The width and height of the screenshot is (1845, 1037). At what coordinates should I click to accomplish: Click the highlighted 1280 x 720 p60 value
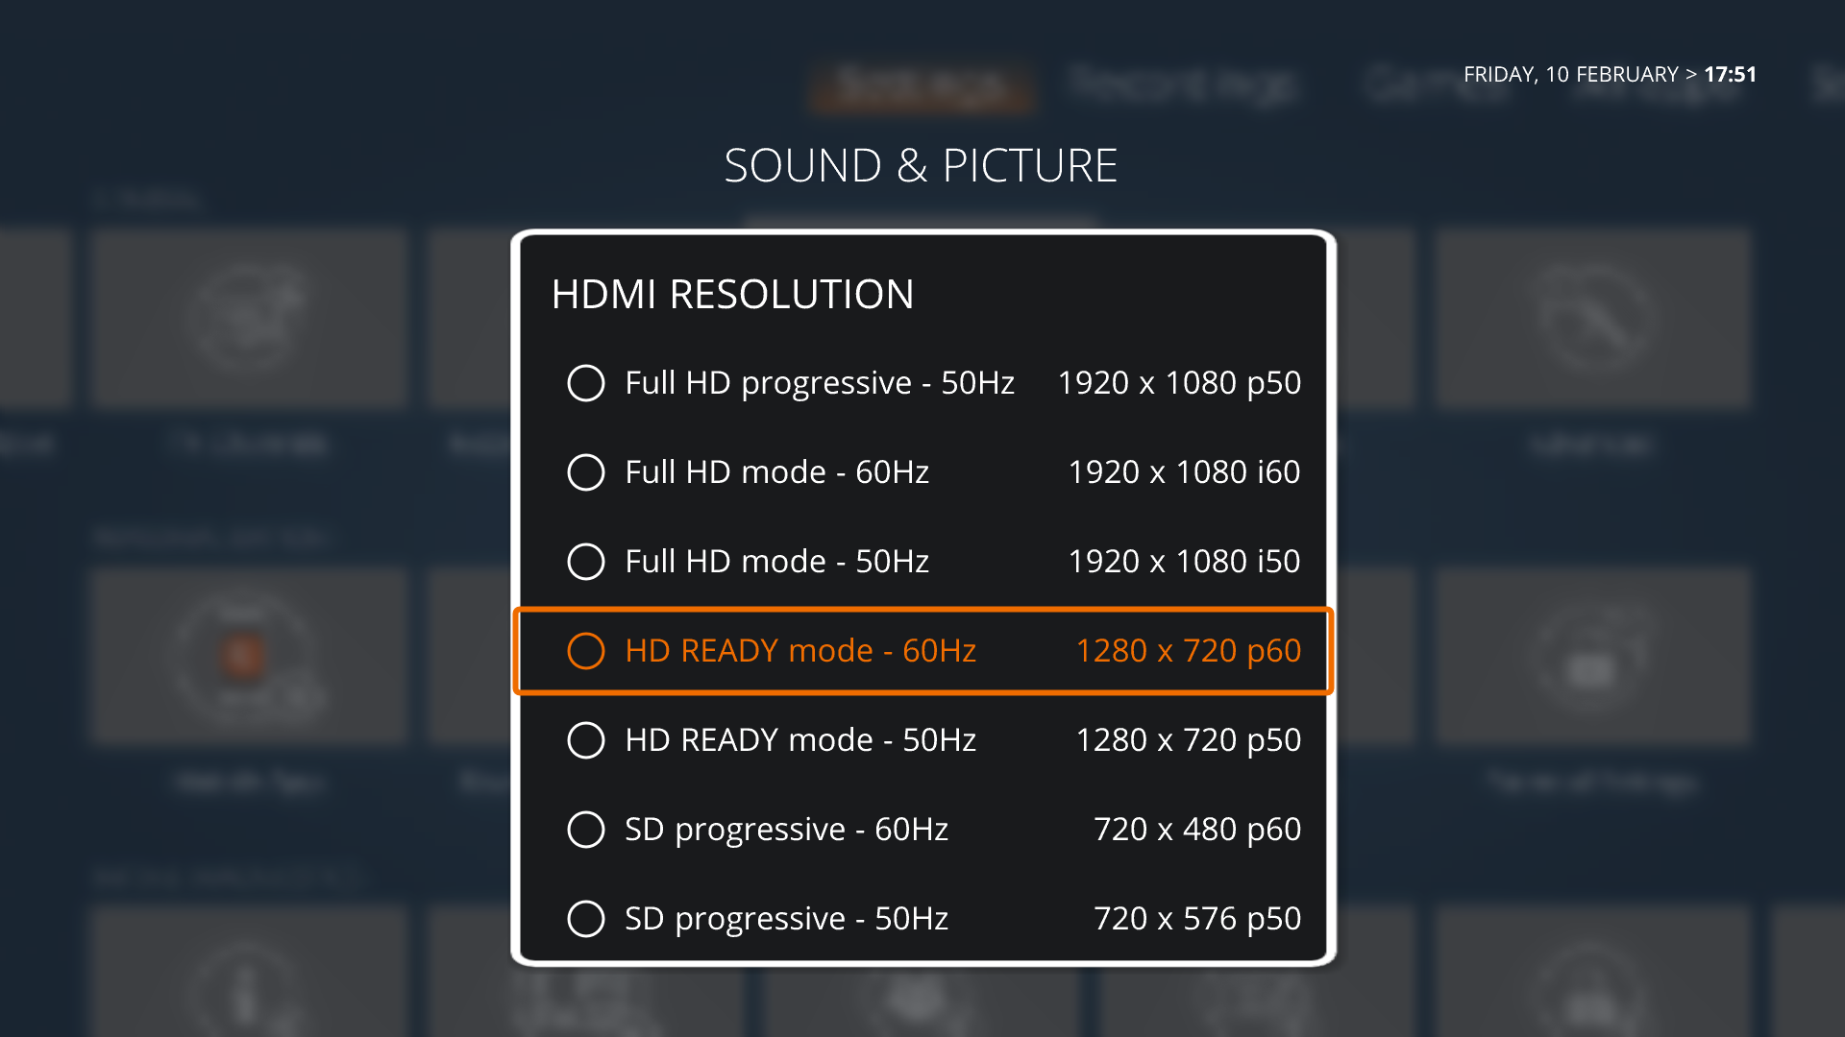[1189, 651]
